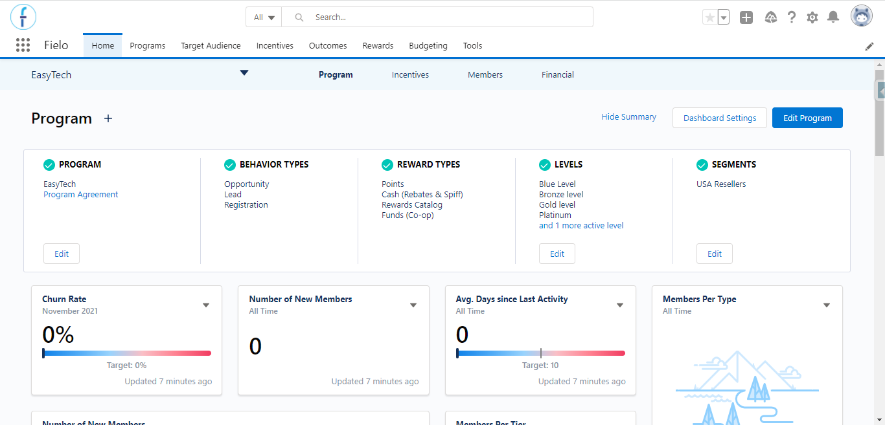Click the Hide Summary link

coord(628,117)
